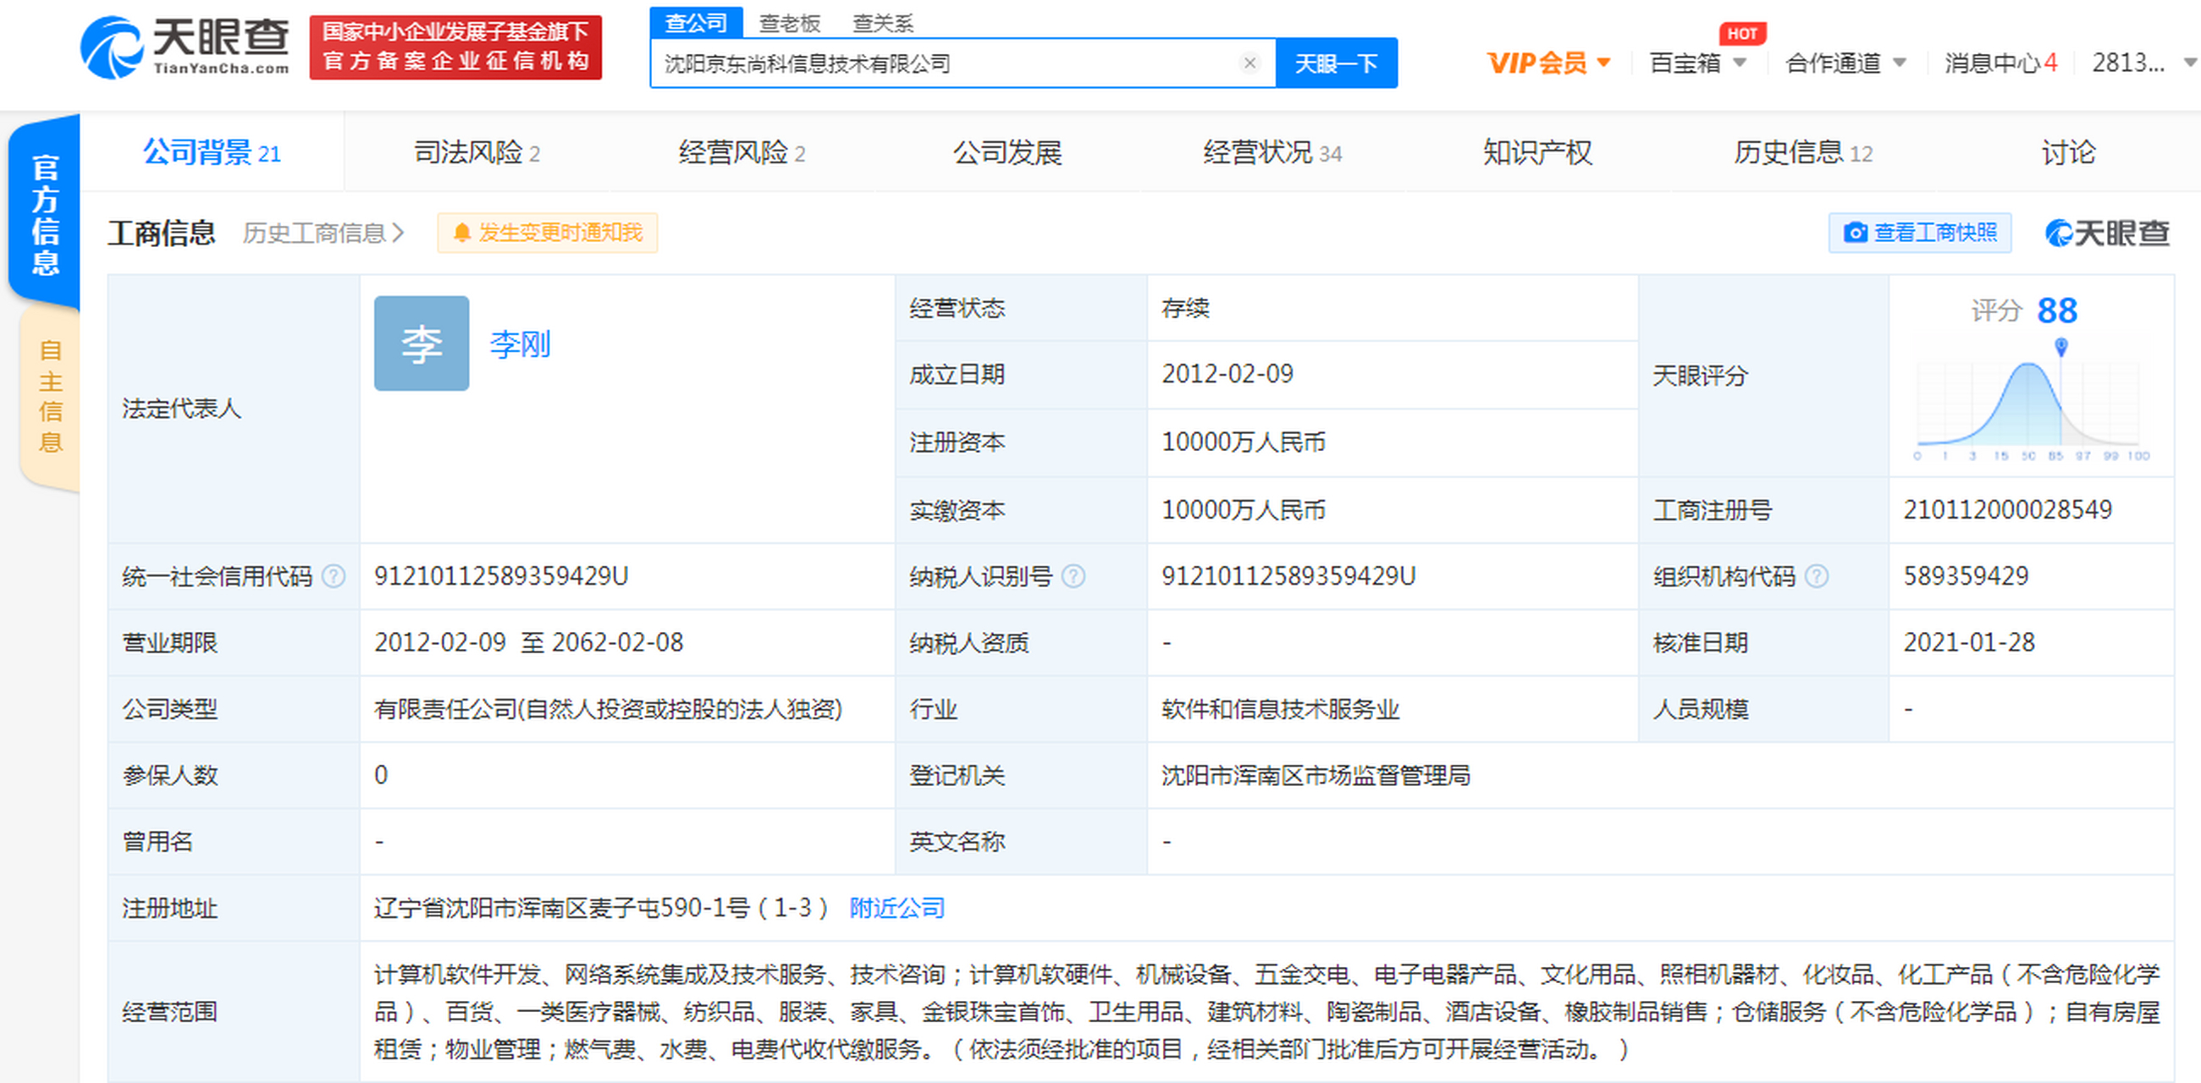Open the VIP会员 dropdown
This screenshot has width=2201, height=1083.
1548,63
